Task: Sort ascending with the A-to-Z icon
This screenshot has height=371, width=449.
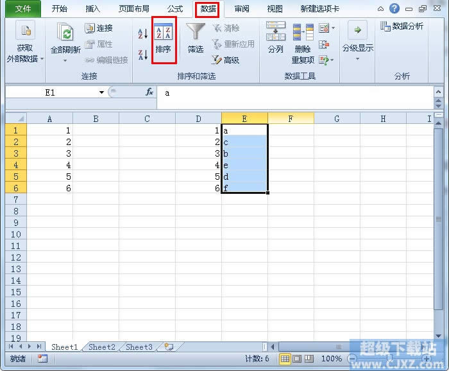Action: pos(142,33)
